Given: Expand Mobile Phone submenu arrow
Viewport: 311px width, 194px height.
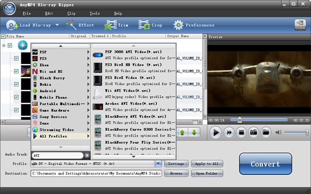Looking at the screenshot, I should pyautogui.click(x=88, y=97).
